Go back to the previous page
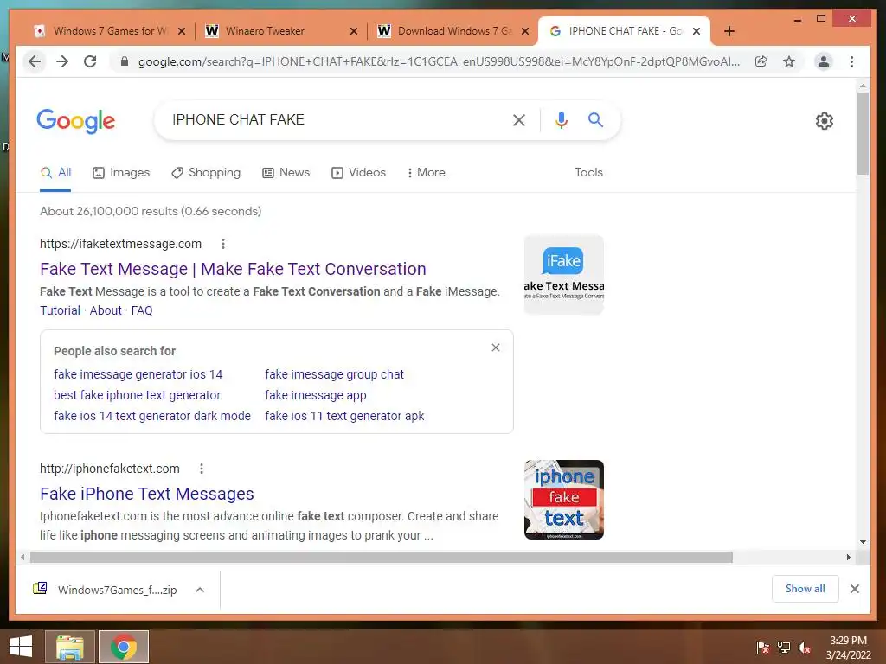This screenshot has width=886, height=664. [35, 61]
